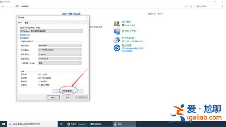
Task: Click the User Accounts (用户帐户) icon
Action: [117, 24]
